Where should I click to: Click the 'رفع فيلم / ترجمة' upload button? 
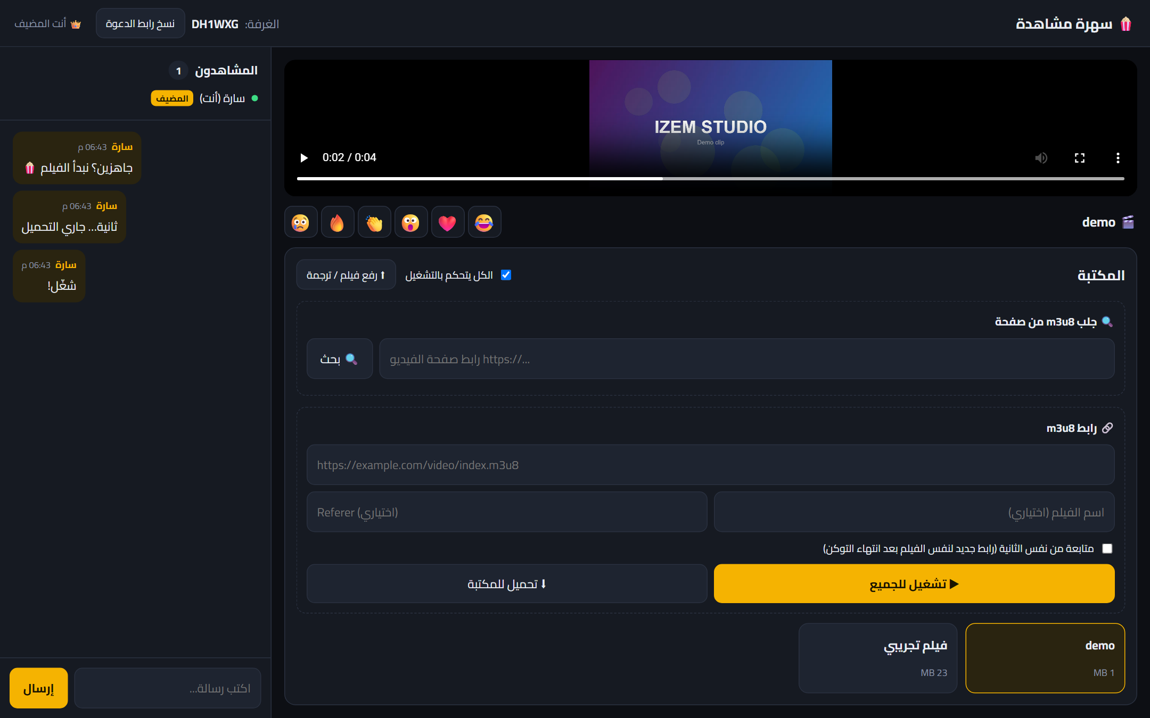(346, 275)
